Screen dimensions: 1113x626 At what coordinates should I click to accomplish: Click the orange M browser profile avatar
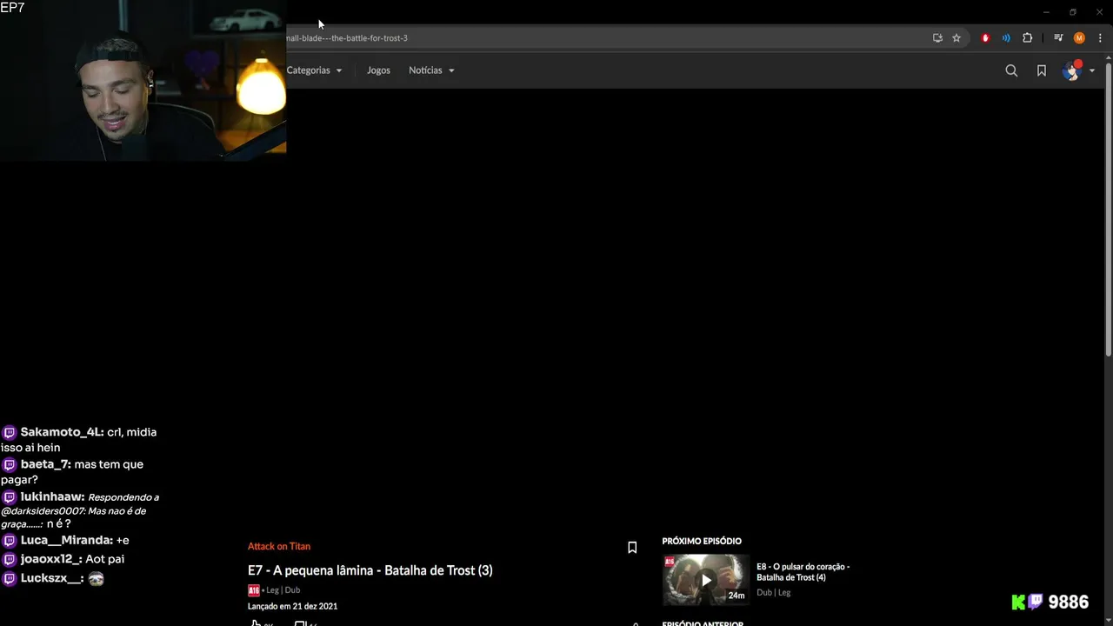coord(1079,38)
